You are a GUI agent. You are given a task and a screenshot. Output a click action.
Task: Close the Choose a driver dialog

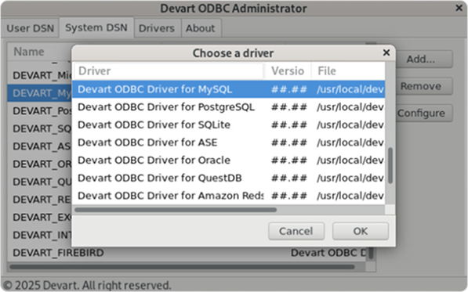pyautogui.click(x=386, y=52)
